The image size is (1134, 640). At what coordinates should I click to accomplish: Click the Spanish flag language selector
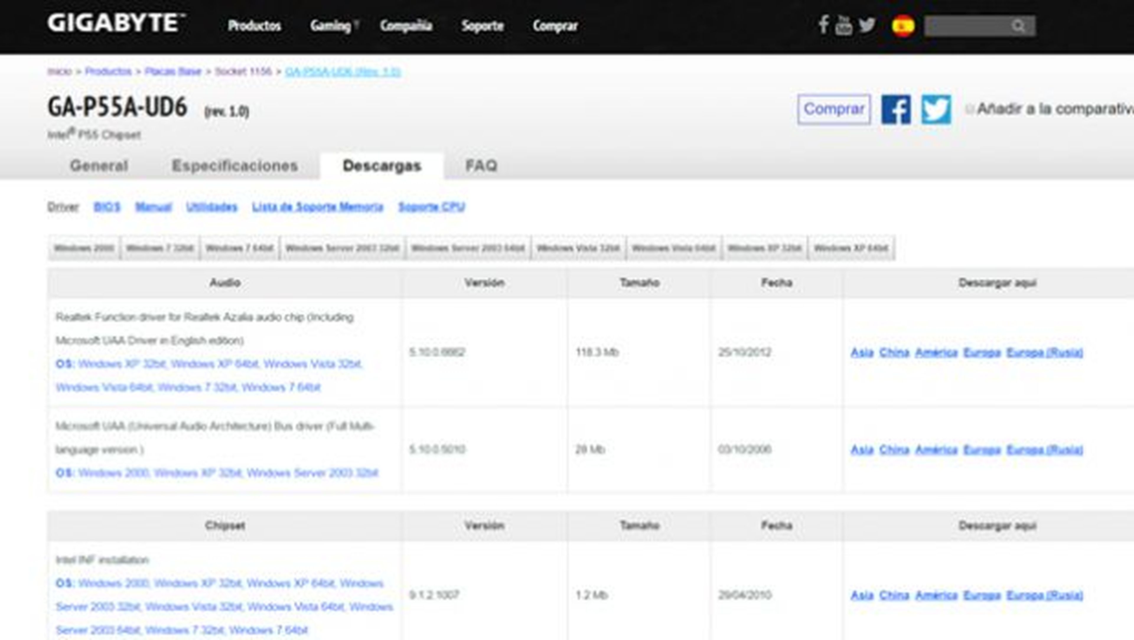(x=903, y=25)
